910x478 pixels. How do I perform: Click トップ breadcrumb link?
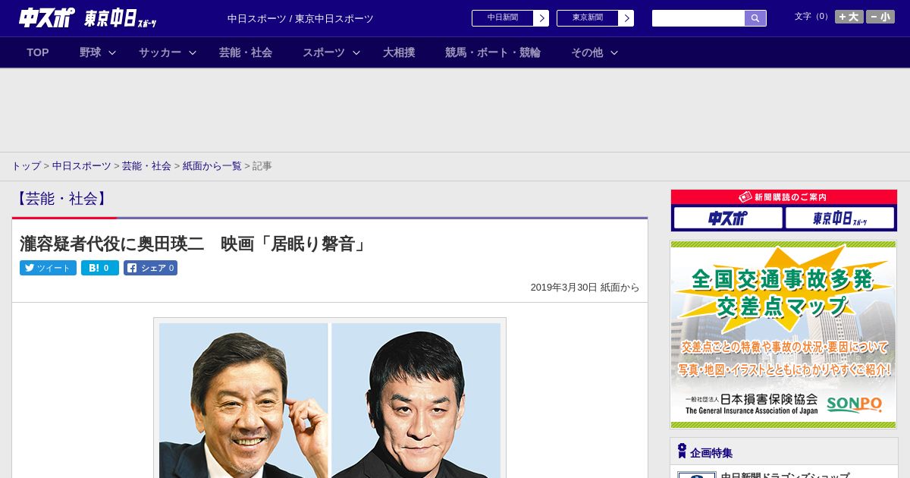pos(26,165)
